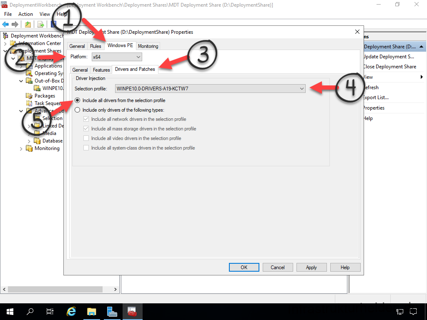Click the Deployment Workbench root tree icon

pyautogui.click(x=5, y=36)
